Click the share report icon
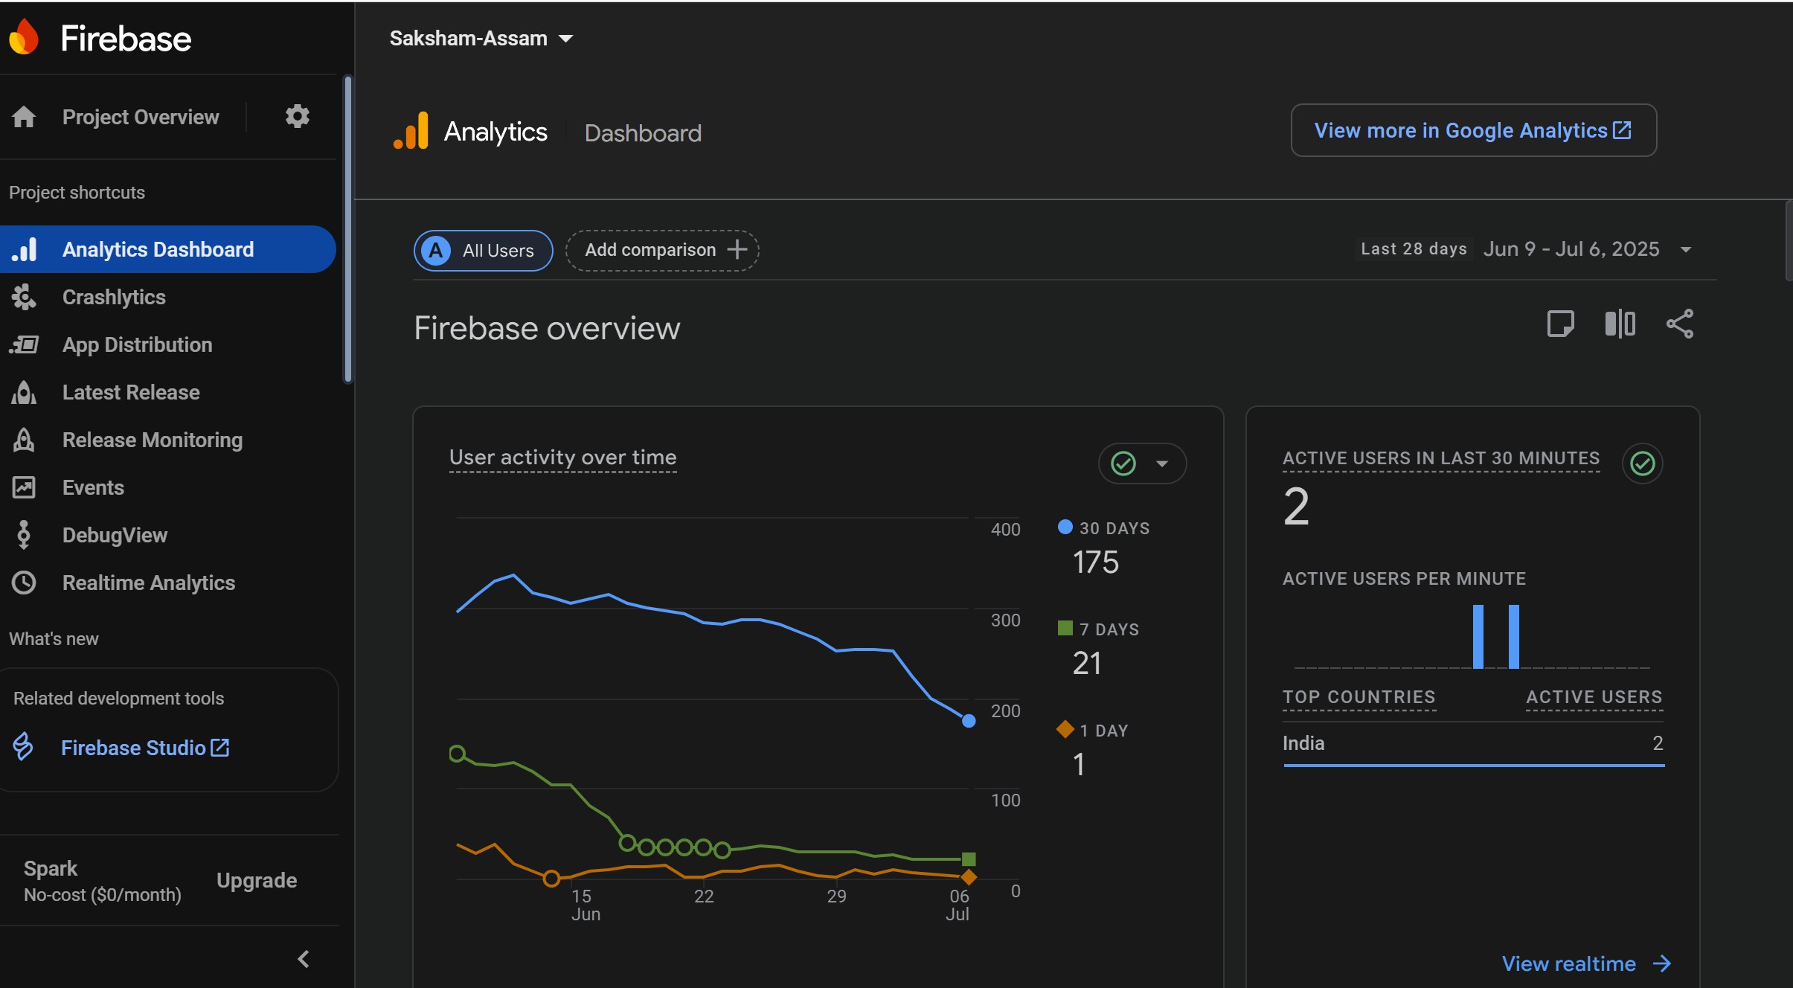 pyautogui.click(x=1679, y=324)
